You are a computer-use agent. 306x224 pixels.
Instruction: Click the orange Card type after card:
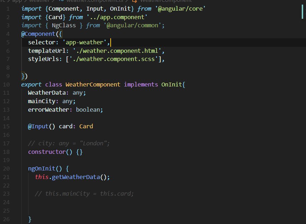(86, 127)
